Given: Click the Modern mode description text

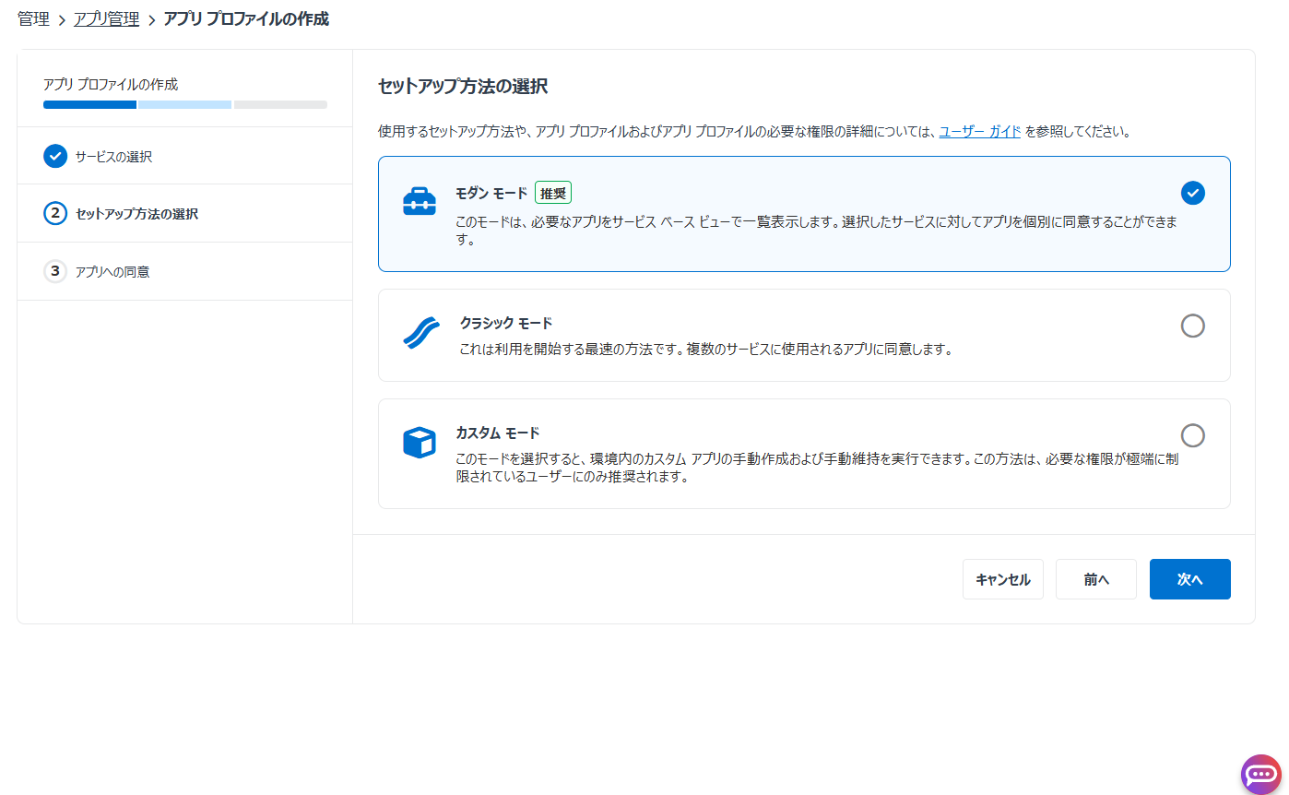Looking at the screenshot, I should (817, 231).
